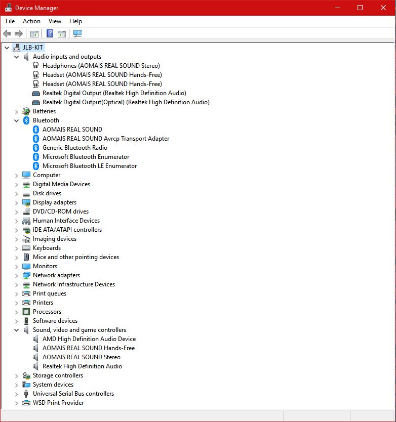396x422 pixels.
Task: Open the View menu
Action: click(x=55, y=21)
